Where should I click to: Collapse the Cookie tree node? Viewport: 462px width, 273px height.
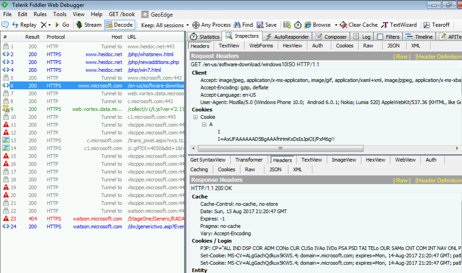click(195, 117)
